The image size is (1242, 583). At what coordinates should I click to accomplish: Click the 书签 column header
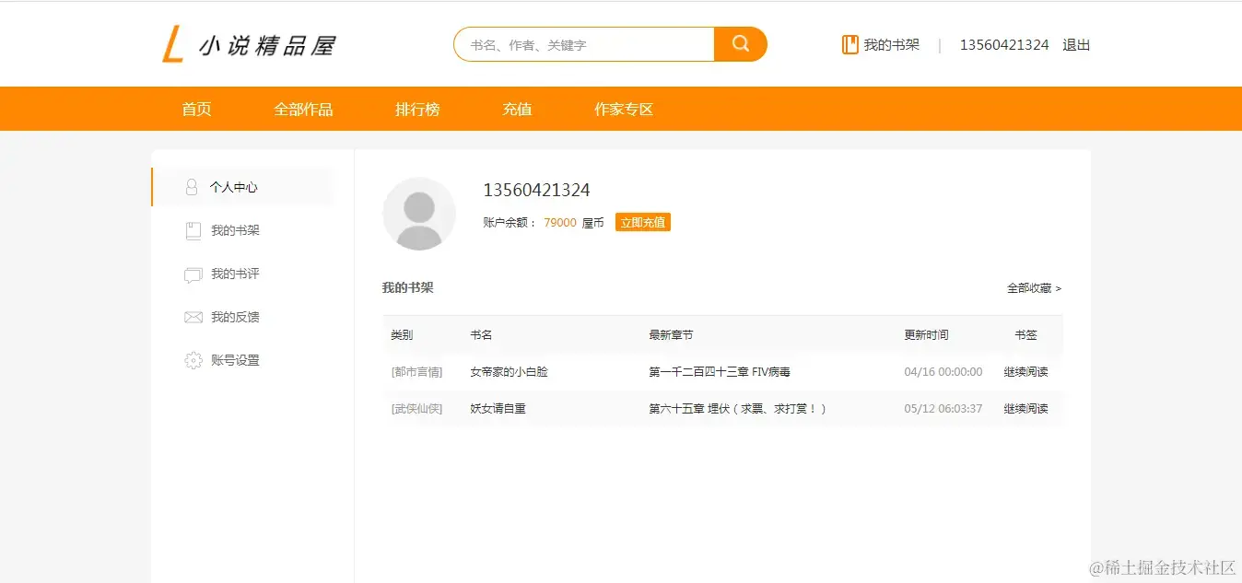click(1025, 335)
